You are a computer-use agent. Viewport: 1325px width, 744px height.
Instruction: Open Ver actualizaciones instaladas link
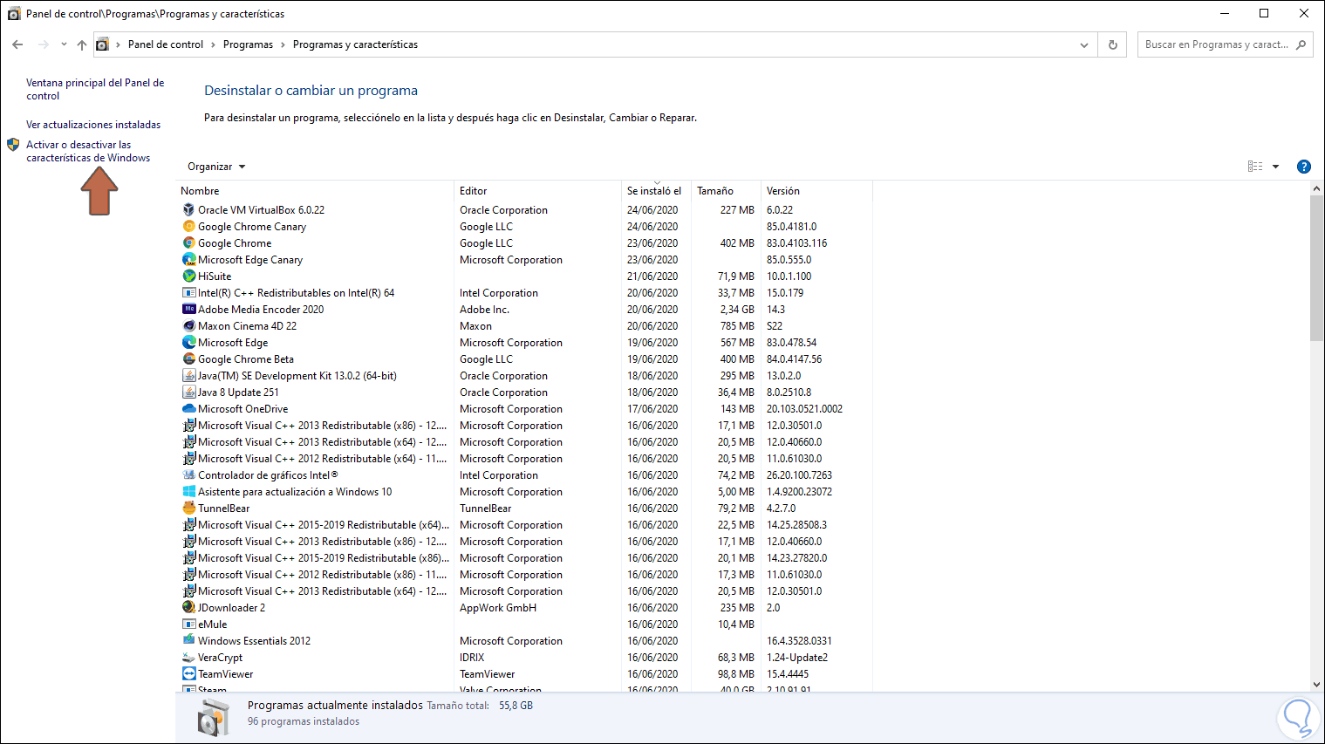pos(93,125)
